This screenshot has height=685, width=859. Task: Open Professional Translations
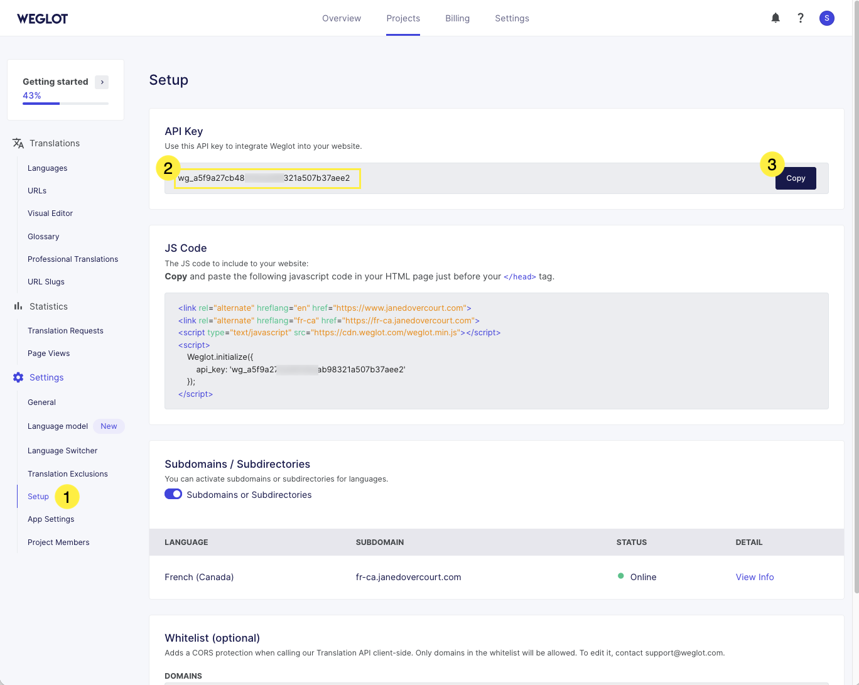point(73,259)
